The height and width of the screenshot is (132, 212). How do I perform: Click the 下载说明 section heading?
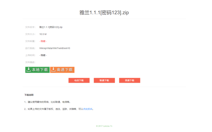pyautogui.click(x=29, y=95)
